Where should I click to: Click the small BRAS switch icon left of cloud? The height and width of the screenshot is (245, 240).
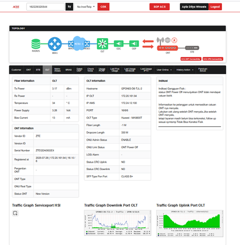click(x=71, y=44)
